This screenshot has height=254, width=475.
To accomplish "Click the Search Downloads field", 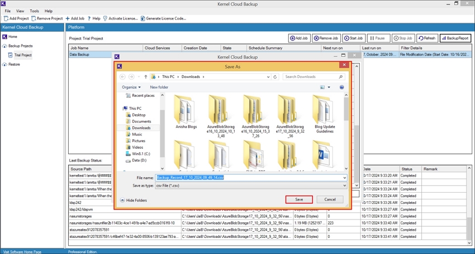I will tap(313, 77).
